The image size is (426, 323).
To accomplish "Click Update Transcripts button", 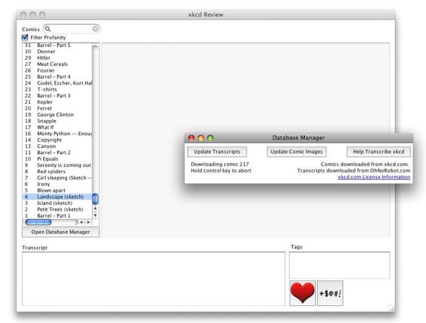I will coord(217,152).
